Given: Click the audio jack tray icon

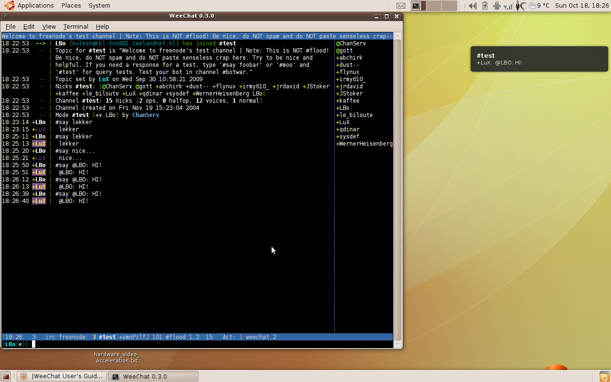Looking at the screenshot, I should 520,6.
